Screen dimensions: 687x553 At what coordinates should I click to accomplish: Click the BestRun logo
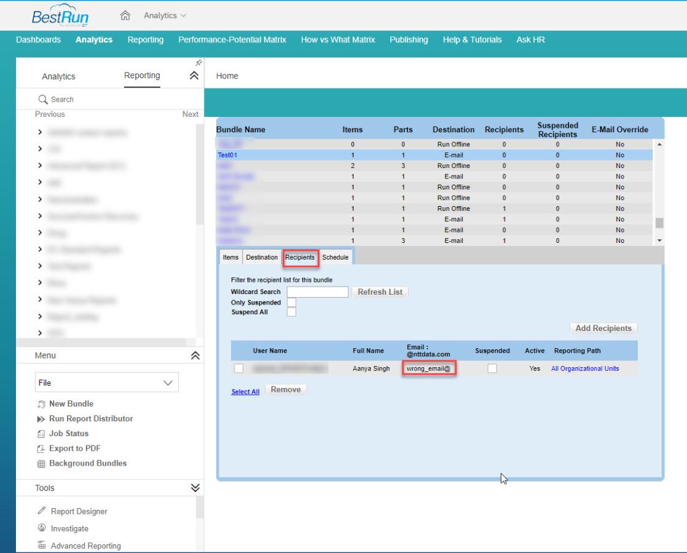[60, 15]
